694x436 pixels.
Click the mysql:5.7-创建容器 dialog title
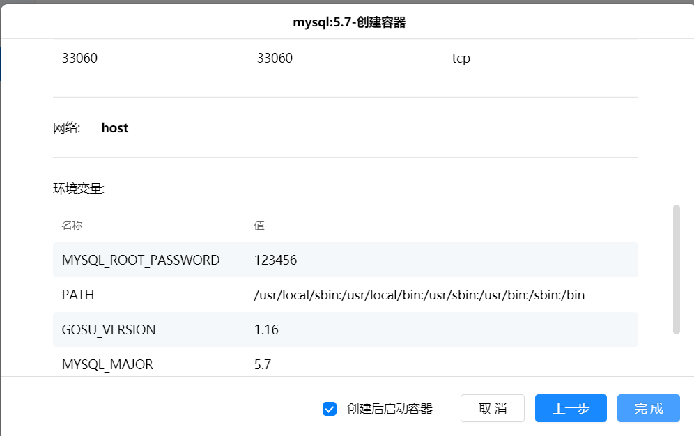[349, 22]
